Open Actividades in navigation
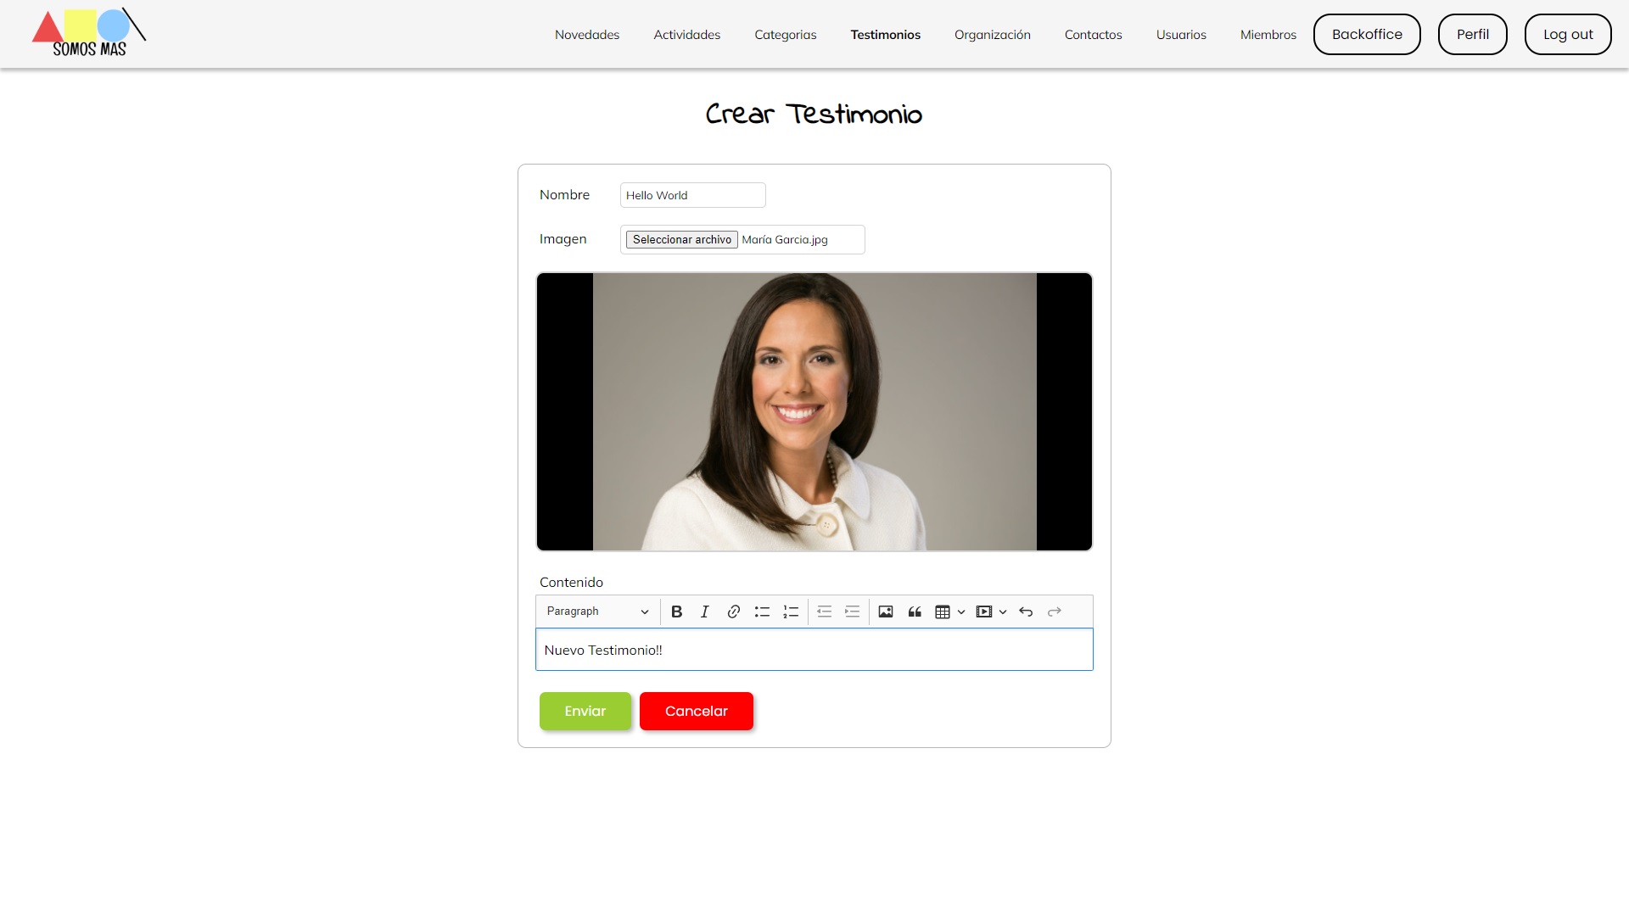The image size is (1629, 916). pyautogui.click(x=687, y=35)
